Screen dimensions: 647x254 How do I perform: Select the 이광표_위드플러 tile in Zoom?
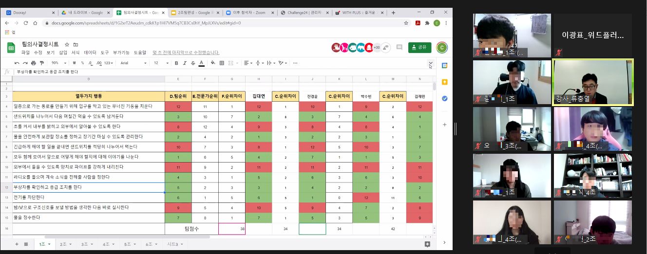click(593, 36)
